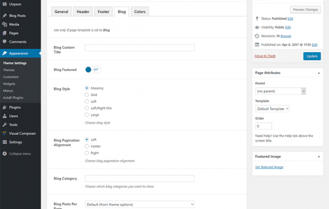Toggle the Blog Featured switch
This screenshot has width=329, height=209.
pyautogui.click(x=93, y=70)
